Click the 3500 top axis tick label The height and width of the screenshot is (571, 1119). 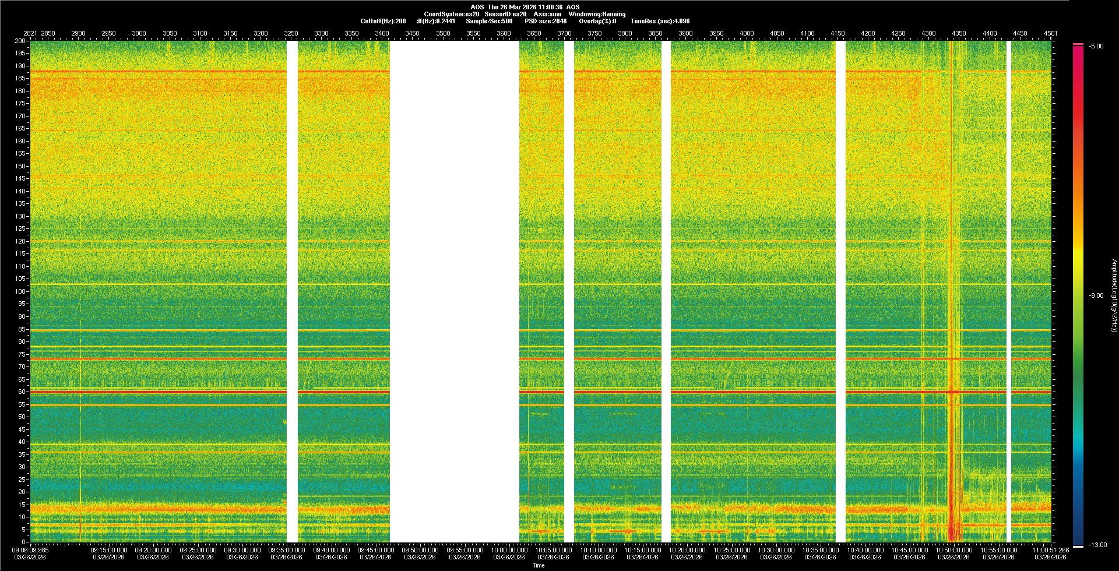443,33
